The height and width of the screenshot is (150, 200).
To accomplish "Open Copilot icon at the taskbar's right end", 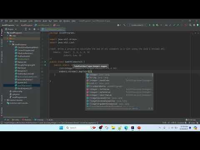I will pyautogui.click(x=195, y=128).
